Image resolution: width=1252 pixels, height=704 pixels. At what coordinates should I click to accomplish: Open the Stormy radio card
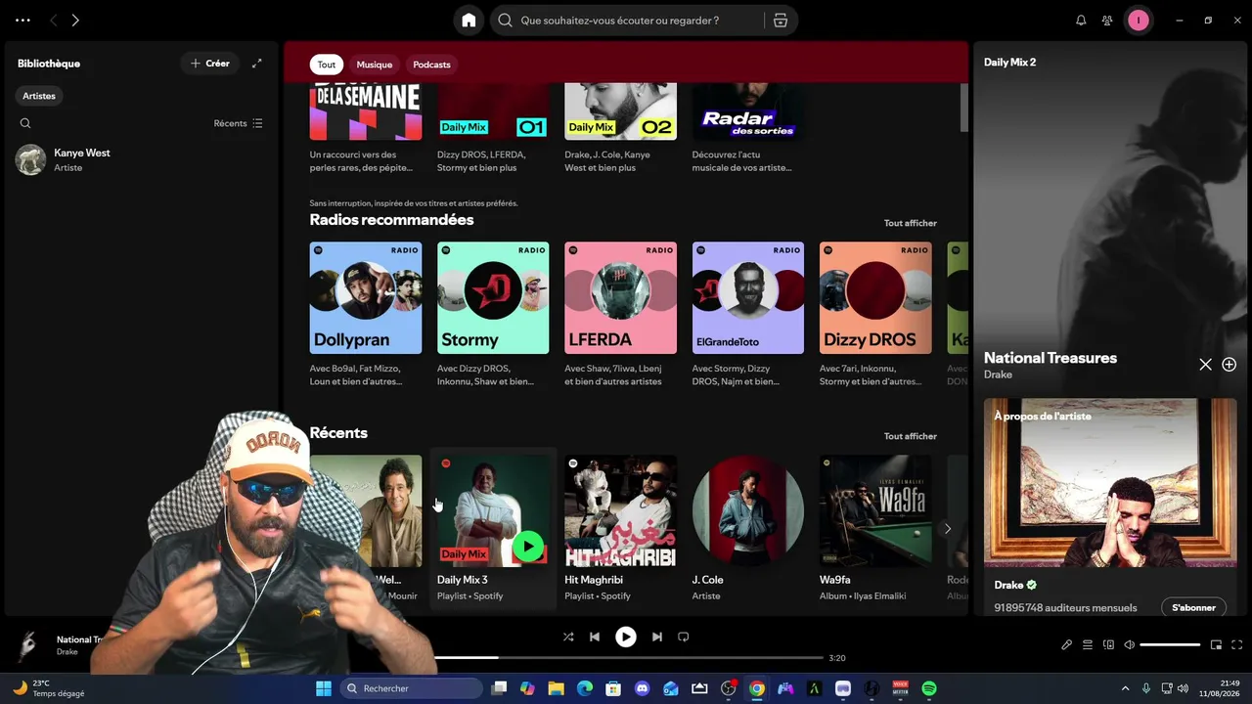pyautogui.click(x=493, y=298)
